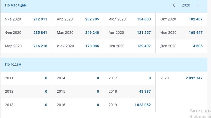Open February 2020 value 235 841
The width and height of the screenshot is (211, 118).
coord(40,33)
